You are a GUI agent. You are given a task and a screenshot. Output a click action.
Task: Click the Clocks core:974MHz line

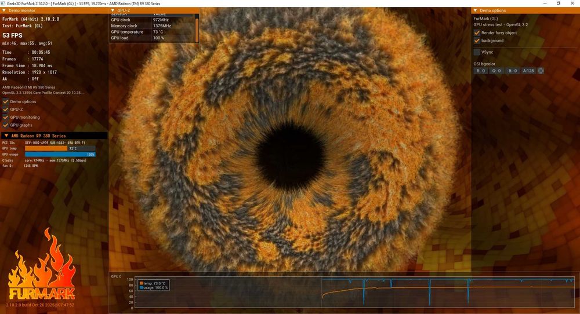(44, 160)
